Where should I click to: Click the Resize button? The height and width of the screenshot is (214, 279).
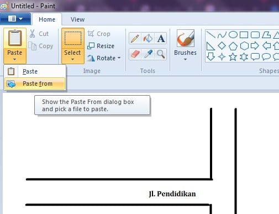101,46
